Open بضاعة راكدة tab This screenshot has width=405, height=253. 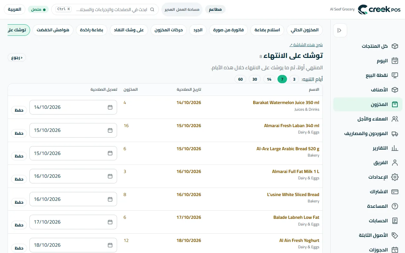[x=91, y=30]
